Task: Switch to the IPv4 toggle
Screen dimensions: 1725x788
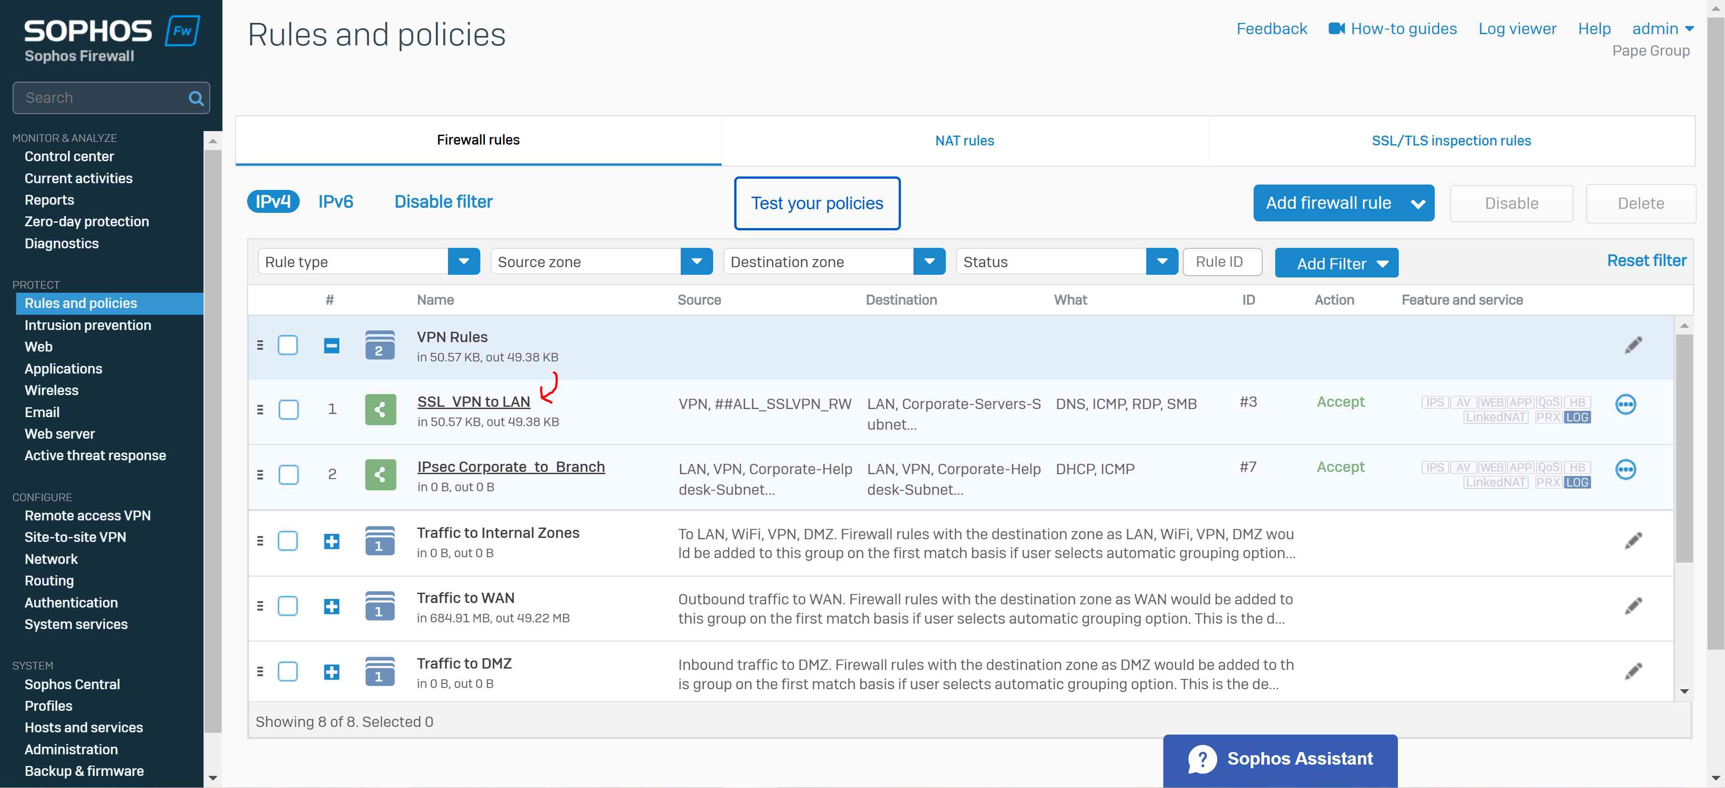Action: (273, 201)
